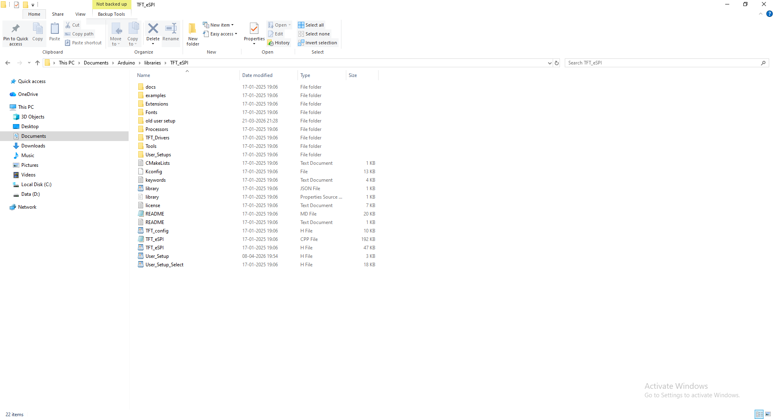Choose Paste shortcut in the ribbon
The height and width of the screenshot is (419, 774).
coord(83,43)
